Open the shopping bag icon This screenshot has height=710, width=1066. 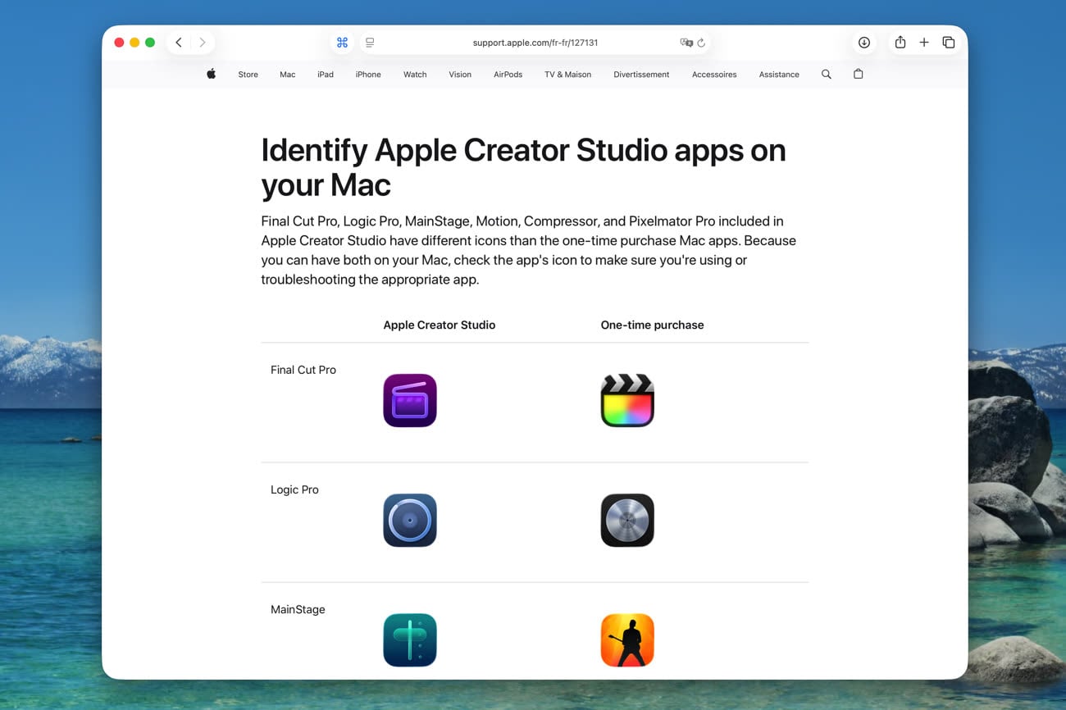coord(859,74)
